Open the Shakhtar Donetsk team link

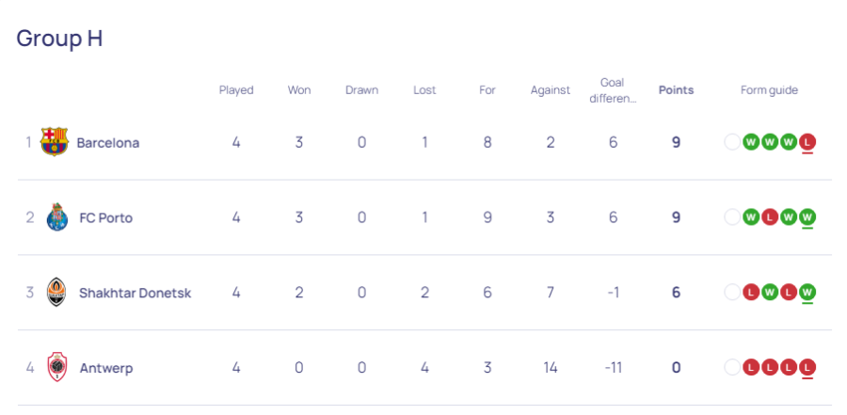pos(135,293)
